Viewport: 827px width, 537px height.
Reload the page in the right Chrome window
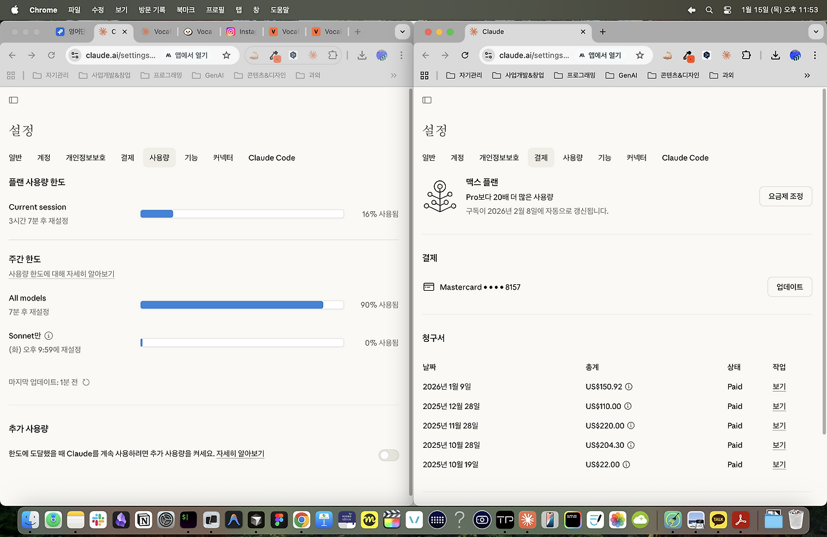pyautogui.click(x=465, y=56)
